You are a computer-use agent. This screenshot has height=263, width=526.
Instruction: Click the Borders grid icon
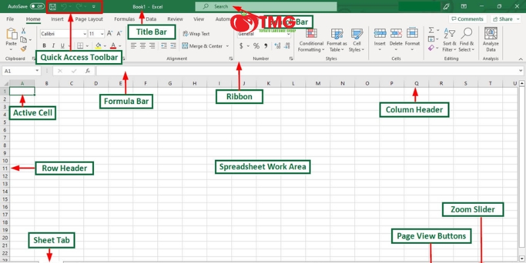pos(80,45)
